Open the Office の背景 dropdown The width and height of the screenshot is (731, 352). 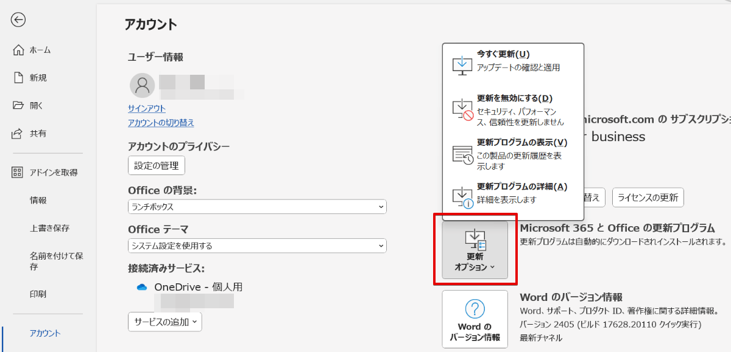click(x=256, y=207)
